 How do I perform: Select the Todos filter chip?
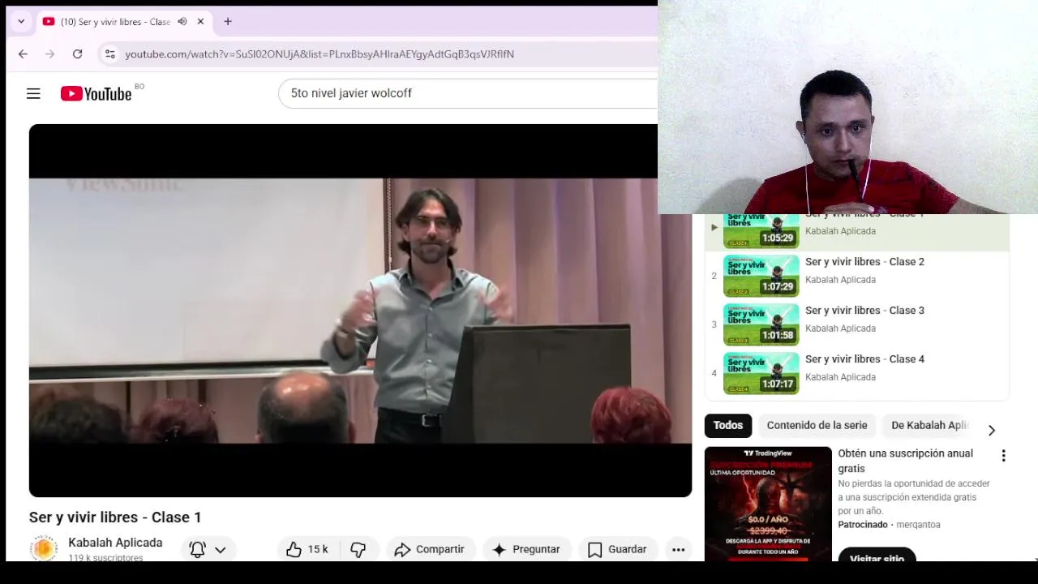coord(728,425)
